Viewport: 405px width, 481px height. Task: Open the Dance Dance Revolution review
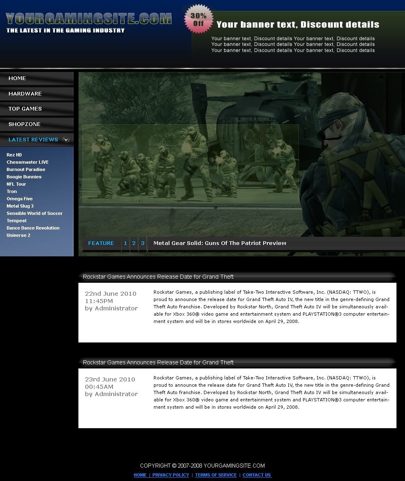point(33,228)
